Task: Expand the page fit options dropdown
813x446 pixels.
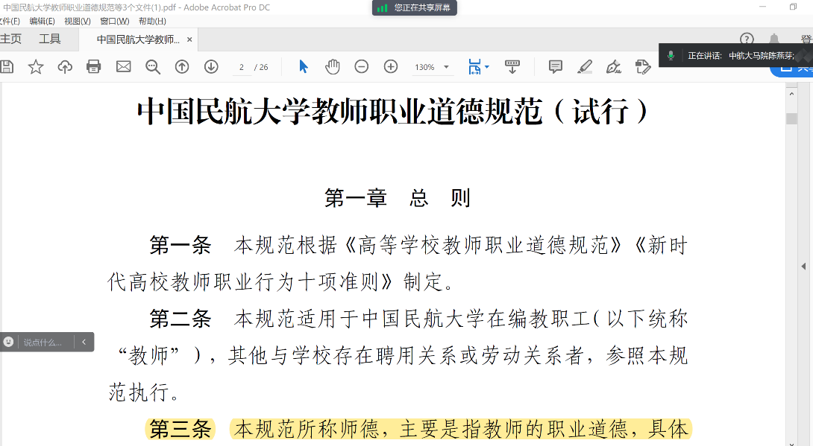Action: [478, 67]
